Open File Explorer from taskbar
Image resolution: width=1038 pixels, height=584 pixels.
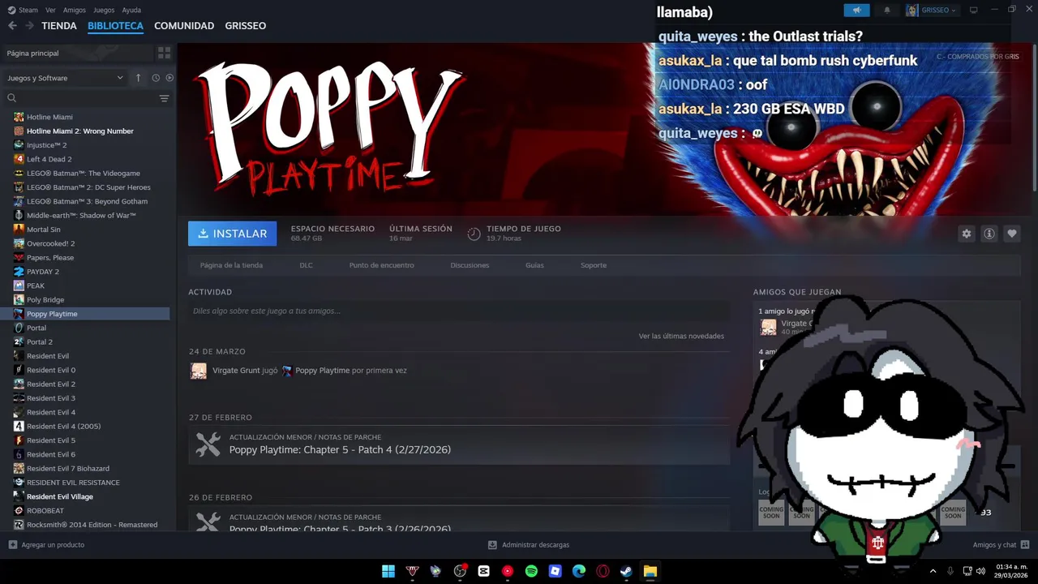(650, 571)
